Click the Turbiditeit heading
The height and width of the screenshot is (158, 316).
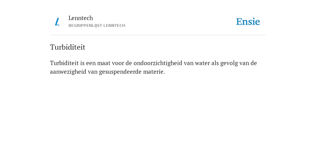[68, 47]
